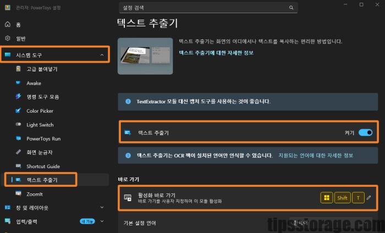The height and width of the screenshot is (233, 385).
Task: Select the Light Switch icon
Action: click(x=18, y=124)
